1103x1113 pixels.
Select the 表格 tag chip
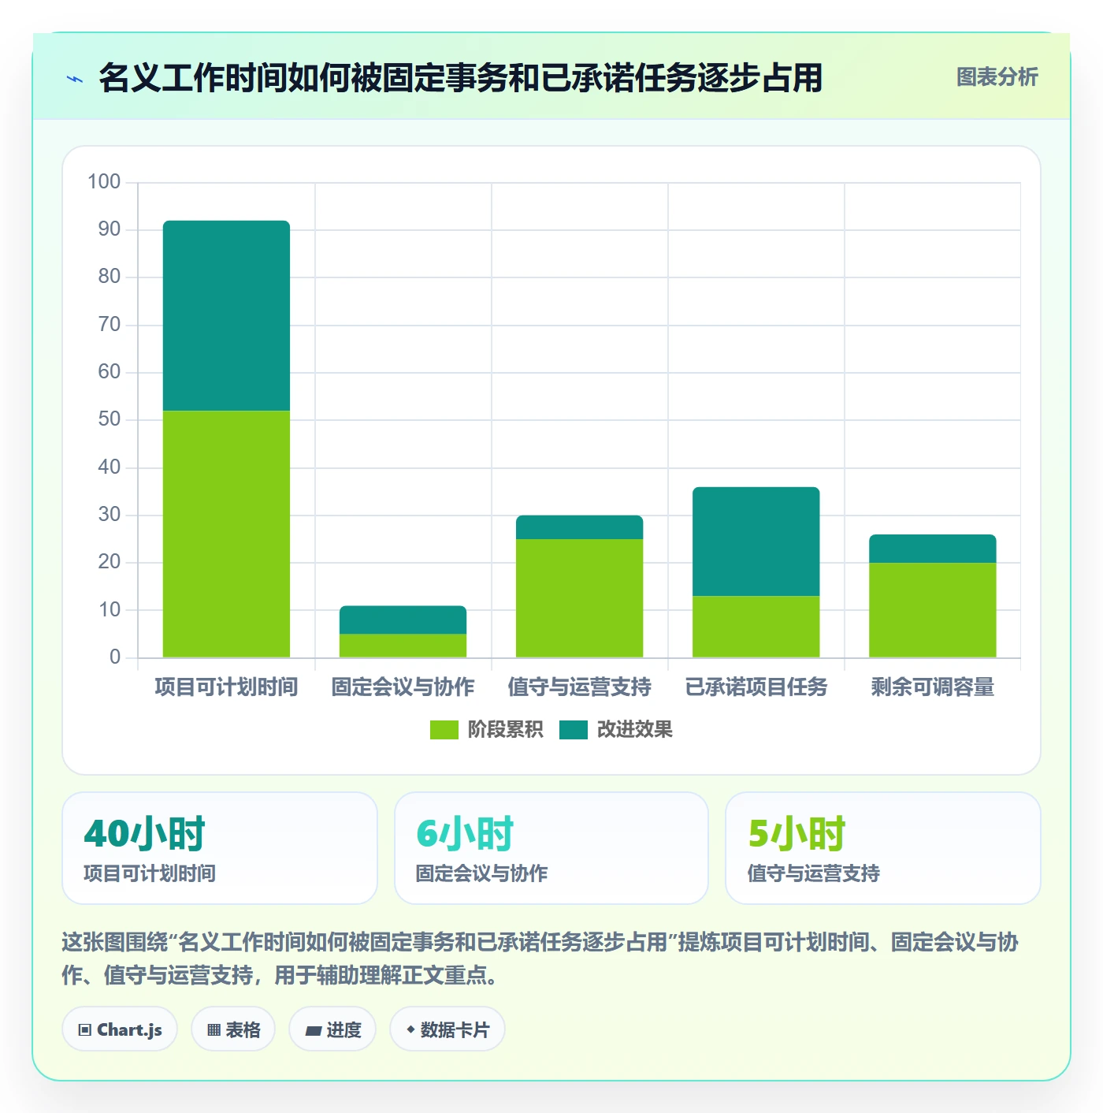[233, 1029]
